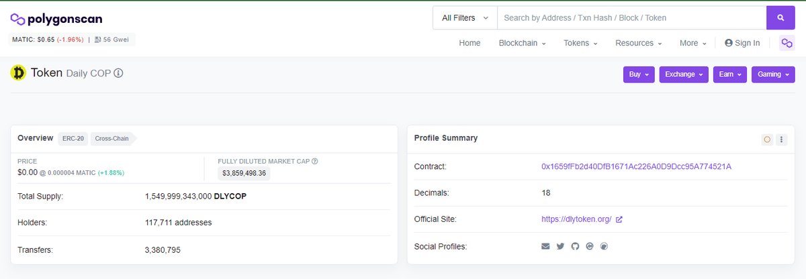Viewport: 806px width, 279px height.
Task: Open the Buy dropdown button
Action: coord(639,74)
